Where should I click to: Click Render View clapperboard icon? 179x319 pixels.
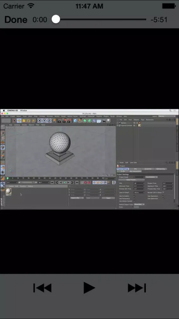(59, 121)
